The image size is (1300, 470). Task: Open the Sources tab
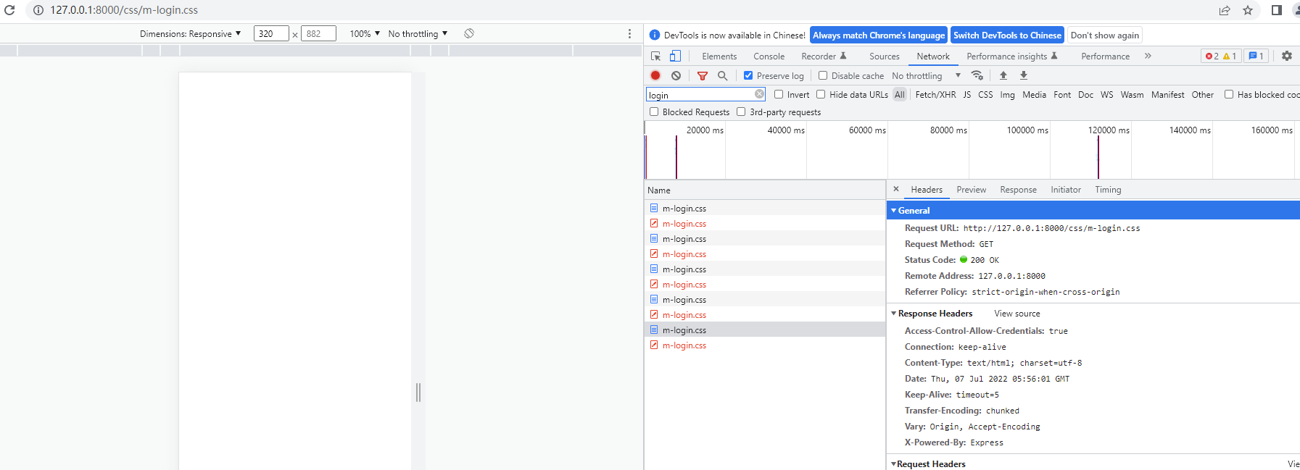point(885,56)
